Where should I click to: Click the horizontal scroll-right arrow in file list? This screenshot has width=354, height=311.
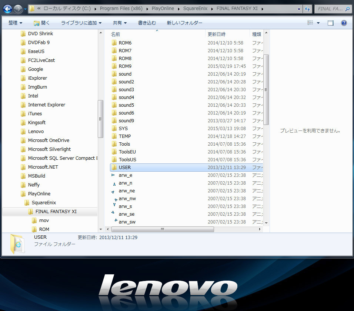tap(260, 229)
